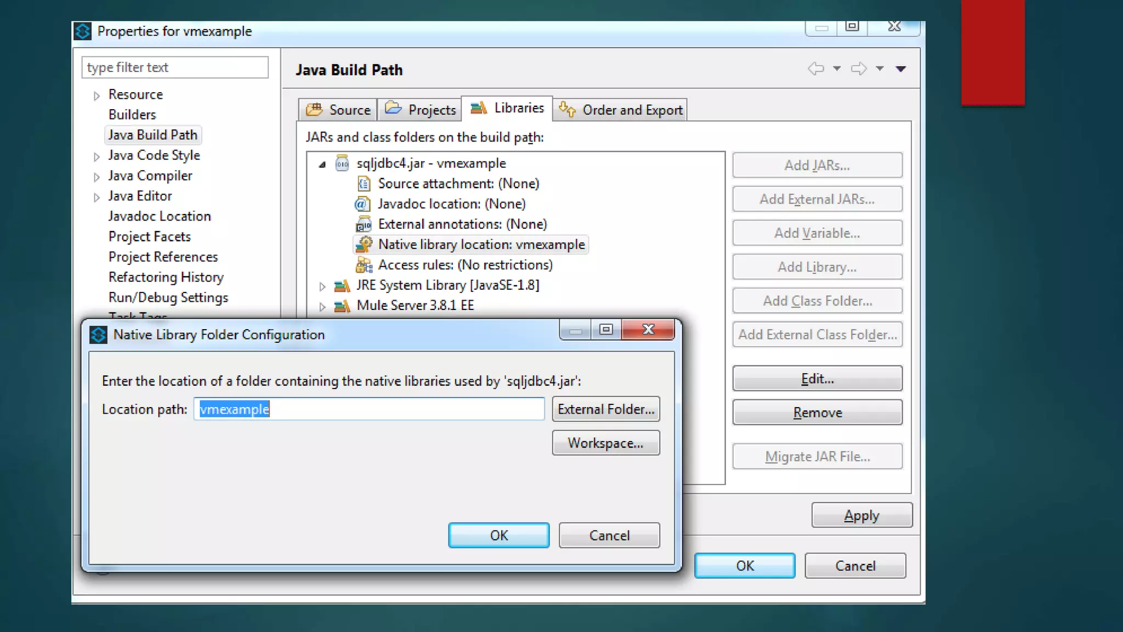Click the Mule Server library icon

click(x=342, y=306)
